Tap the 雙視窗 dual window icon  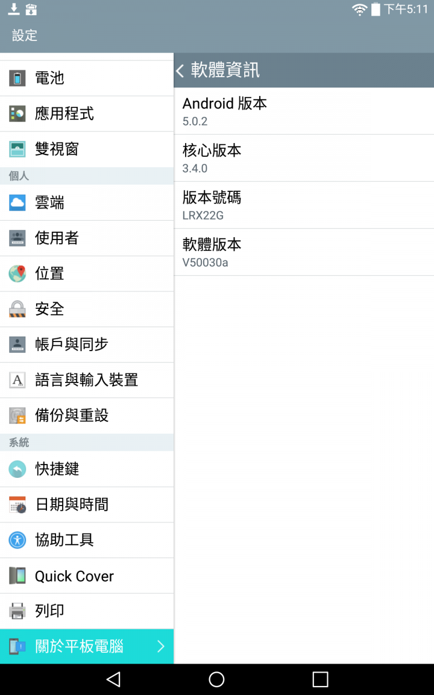point(17,150)
